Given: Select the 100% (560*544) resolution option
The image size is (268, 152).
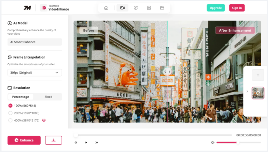Looking at the screenshot, I should pos(11,105).
